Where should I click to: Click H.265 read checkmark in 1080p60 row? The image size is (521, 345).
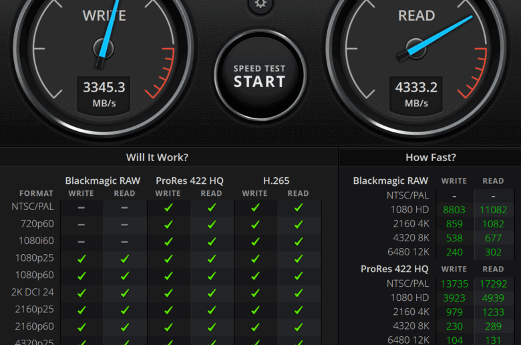[299, 276]
